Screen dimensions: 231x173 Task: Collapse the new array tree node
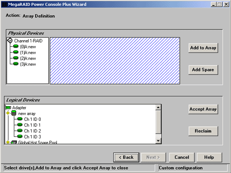pyautogui.click(x=8, y=113)
